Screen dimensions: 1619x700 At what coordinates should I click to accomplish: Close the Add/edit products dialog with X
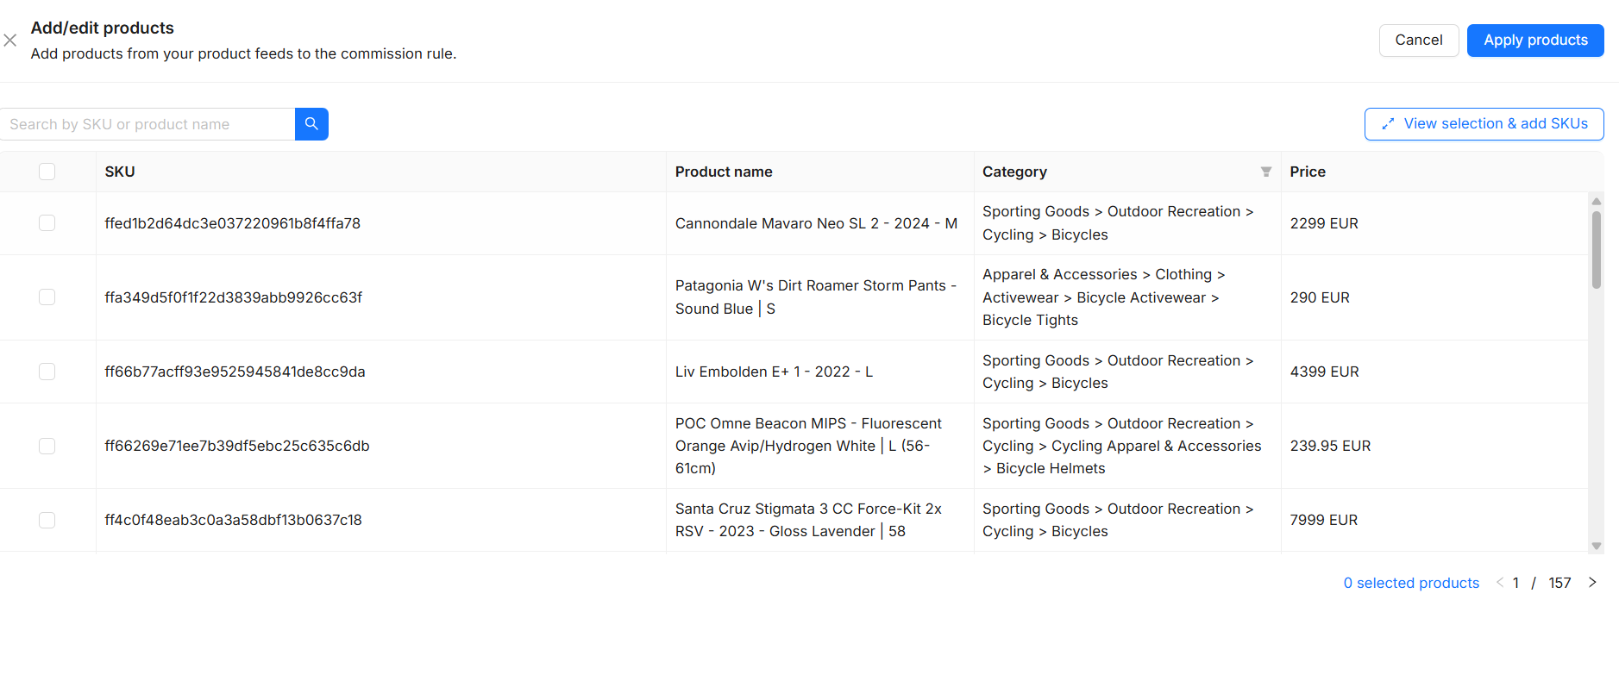(10, 41)
